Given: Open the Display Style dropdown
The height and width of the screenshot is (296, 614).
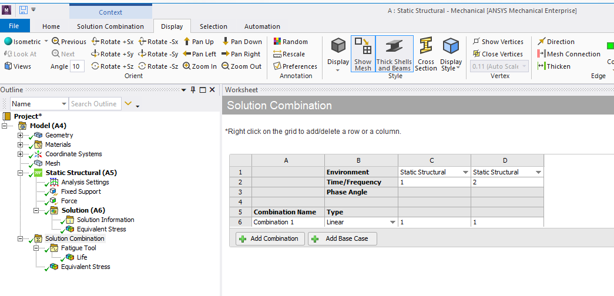Looking at the screenshot, I should point(451,54).
